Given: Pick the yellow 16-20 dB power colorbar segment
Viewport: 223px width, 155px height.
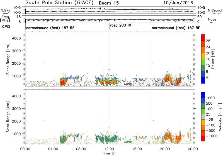Looking at the screenshot, I should click(203, 56).
